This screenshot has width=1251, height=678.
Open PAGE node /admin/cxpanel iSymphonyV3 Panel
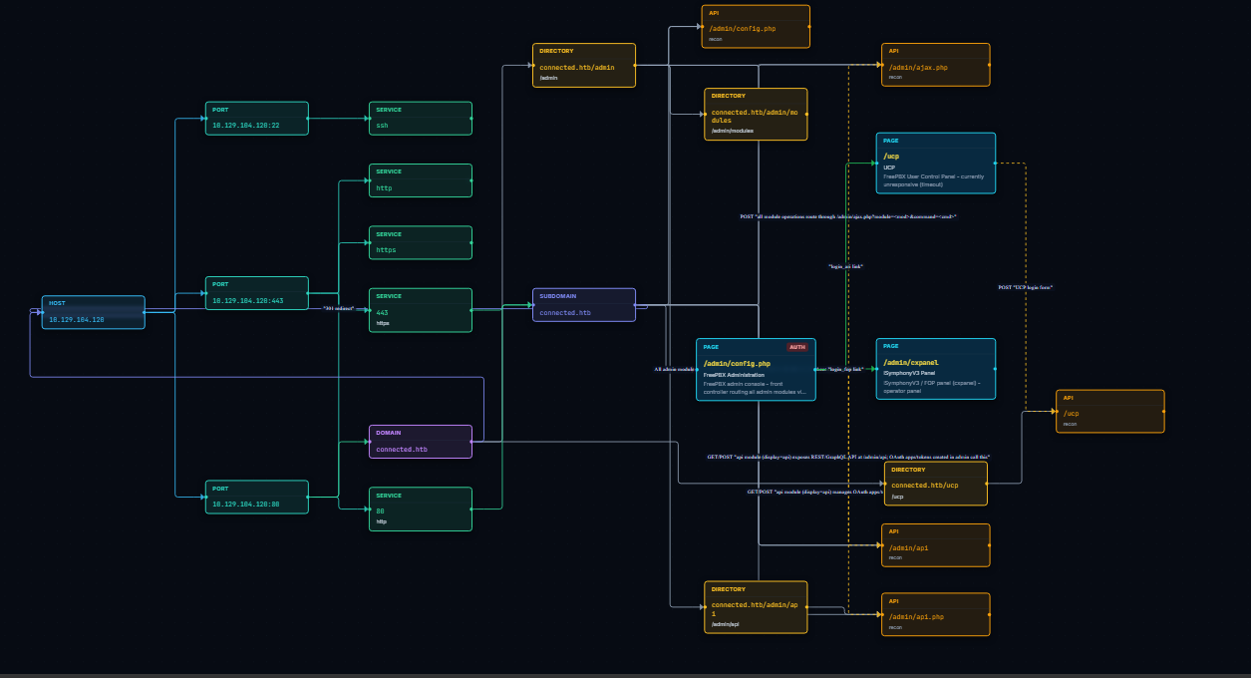click(x=936, y=369)
